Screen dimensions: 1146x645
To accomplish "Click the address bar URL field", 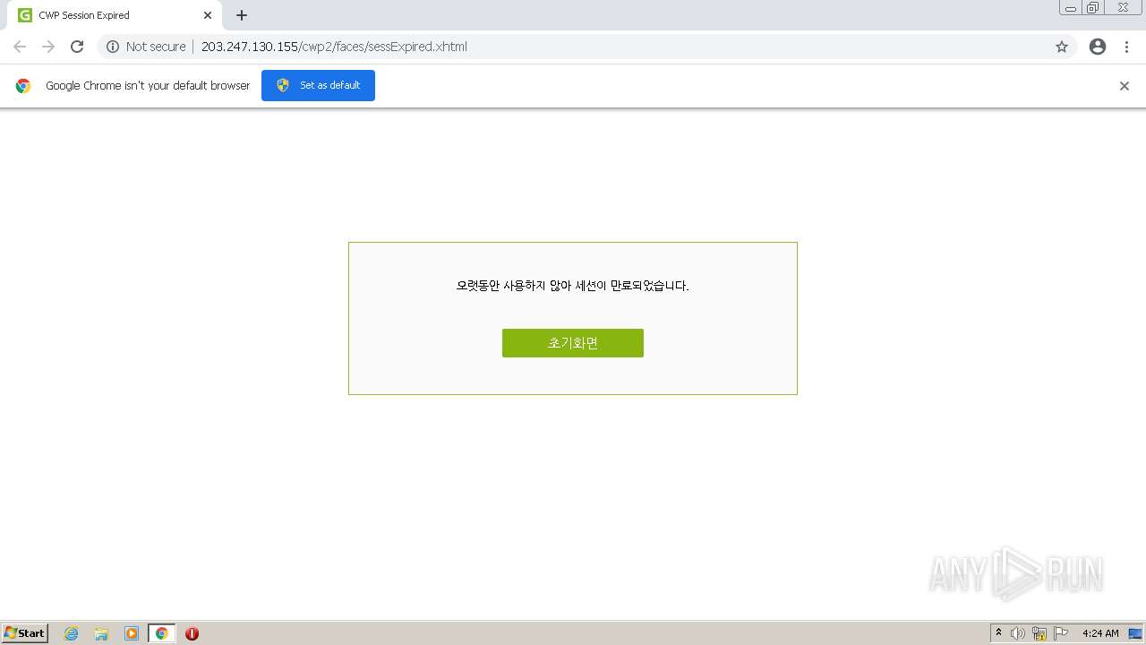I will 586,47.
